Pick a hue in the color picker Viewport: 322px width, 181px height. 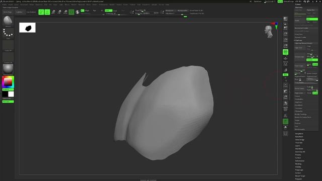tap(8, 82)
